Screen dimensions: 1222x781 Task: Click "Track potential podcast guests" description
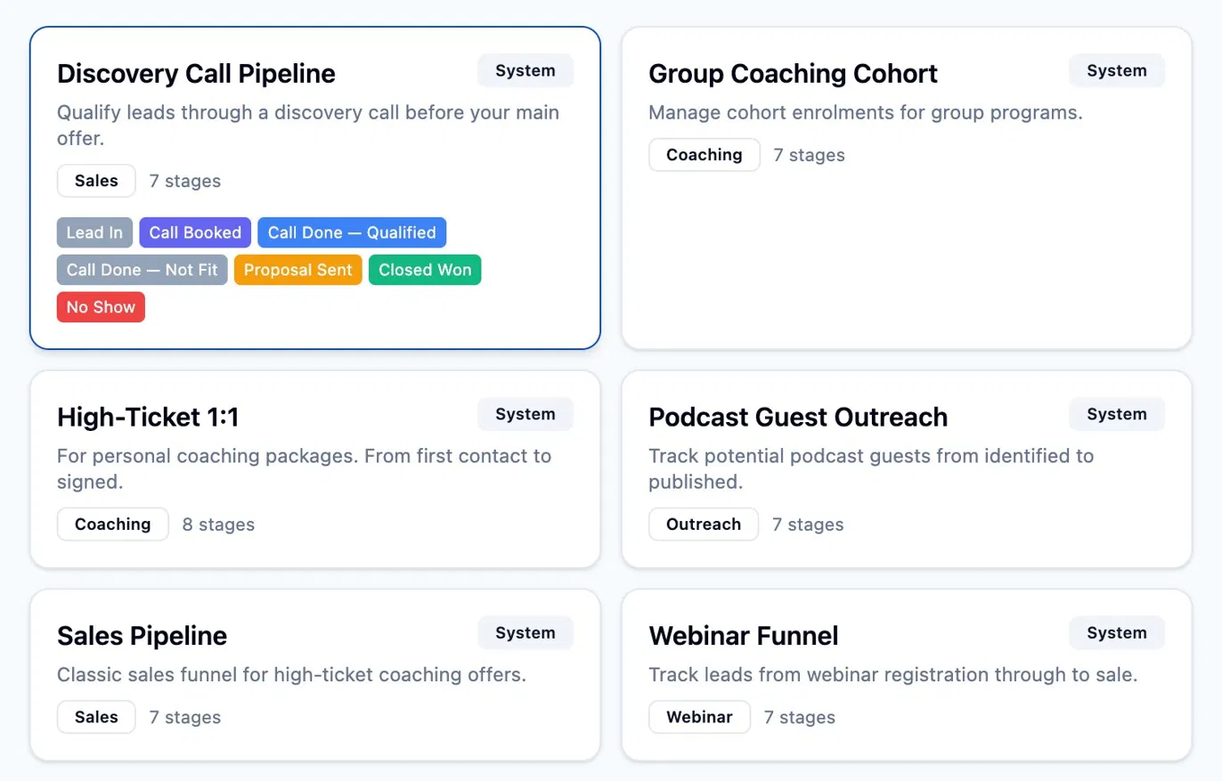pos(871,469)
